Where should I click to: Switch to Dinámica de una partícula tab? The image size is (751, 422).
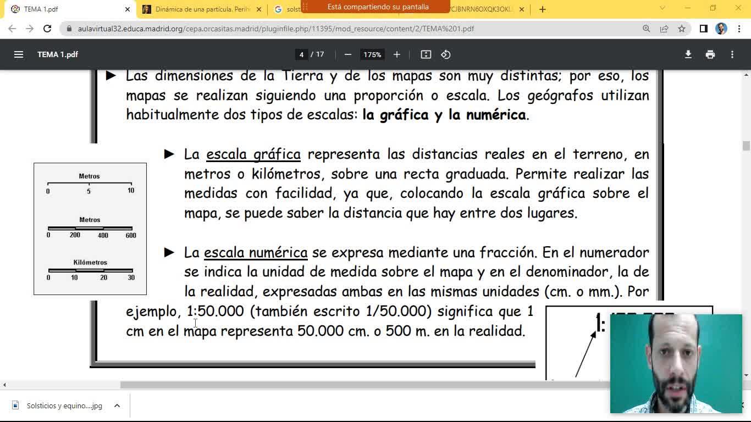(x=202, y=9)
